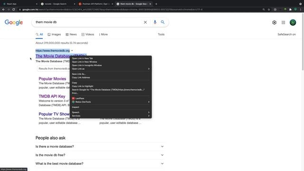Image resolution: width=304 pixels, height=171 pixels.
Task: Expand the Redux DevTools submenu arrow
Action: [x=149, y=102]
